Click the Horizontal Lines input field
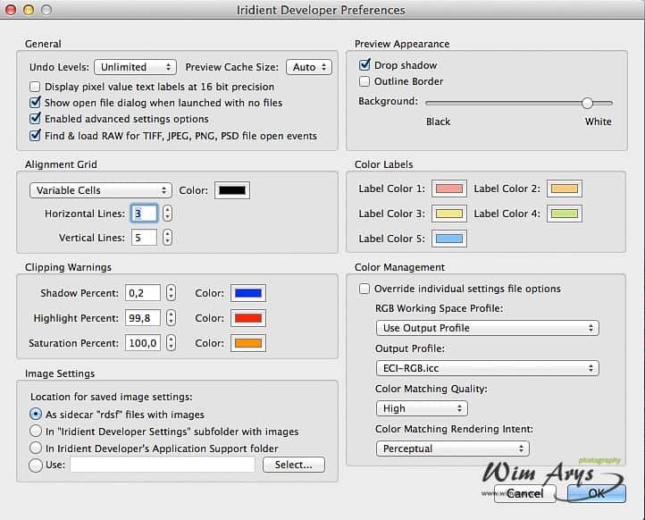 (144, 214)
